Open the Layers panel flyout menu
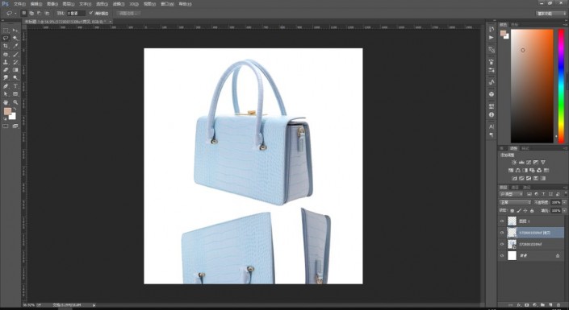This screenshot has height=310, width=569. 566,188
